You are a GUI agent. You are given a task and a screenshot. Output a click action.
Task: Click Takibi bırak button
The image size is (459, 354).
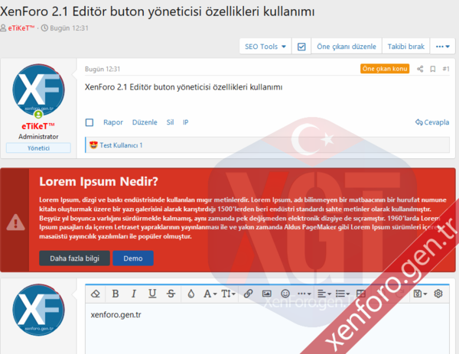tap(406, 47)
